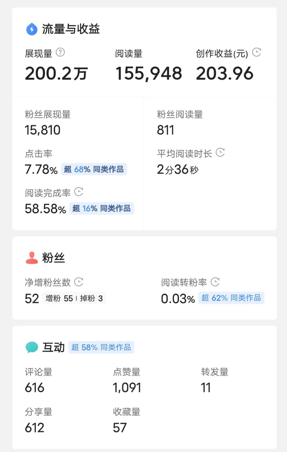The width and height of the screenshot is (287, 452).
Task: Click the 超 68% 同类作品 badge
Action: click(94, 169)
